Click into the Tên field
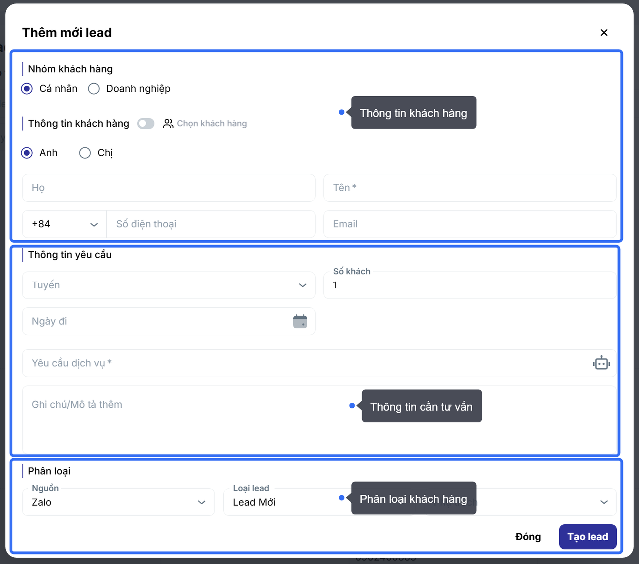The height and width of the screenshot is (564, 639). [x=470, y=188]
